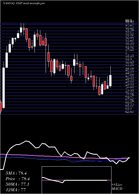Select the 12MA : 77 readout
The width and height of the screenshot is (139, 194).
click(16, 190)
